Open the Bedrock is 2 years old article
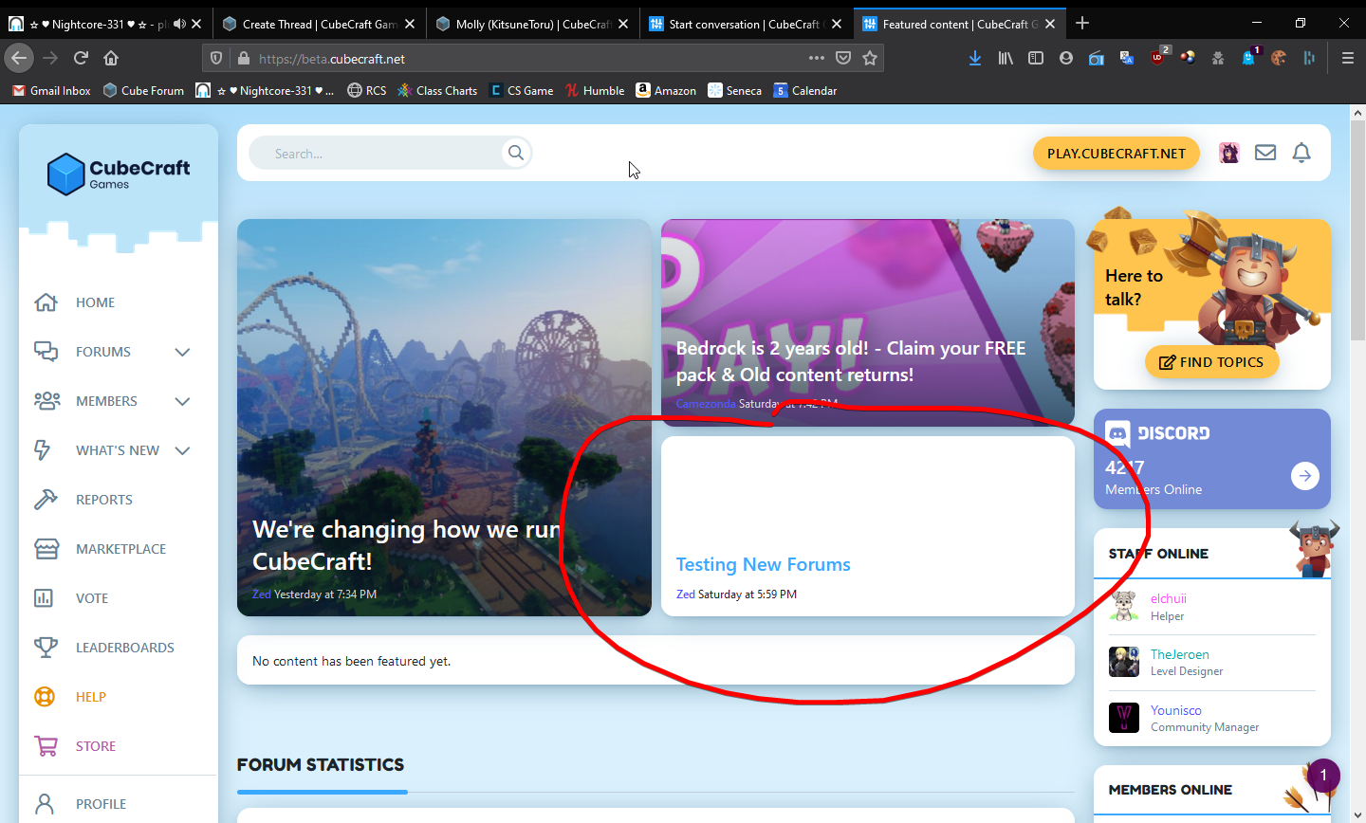Screen dimensions: 1366x823 [x=851, y=361]
